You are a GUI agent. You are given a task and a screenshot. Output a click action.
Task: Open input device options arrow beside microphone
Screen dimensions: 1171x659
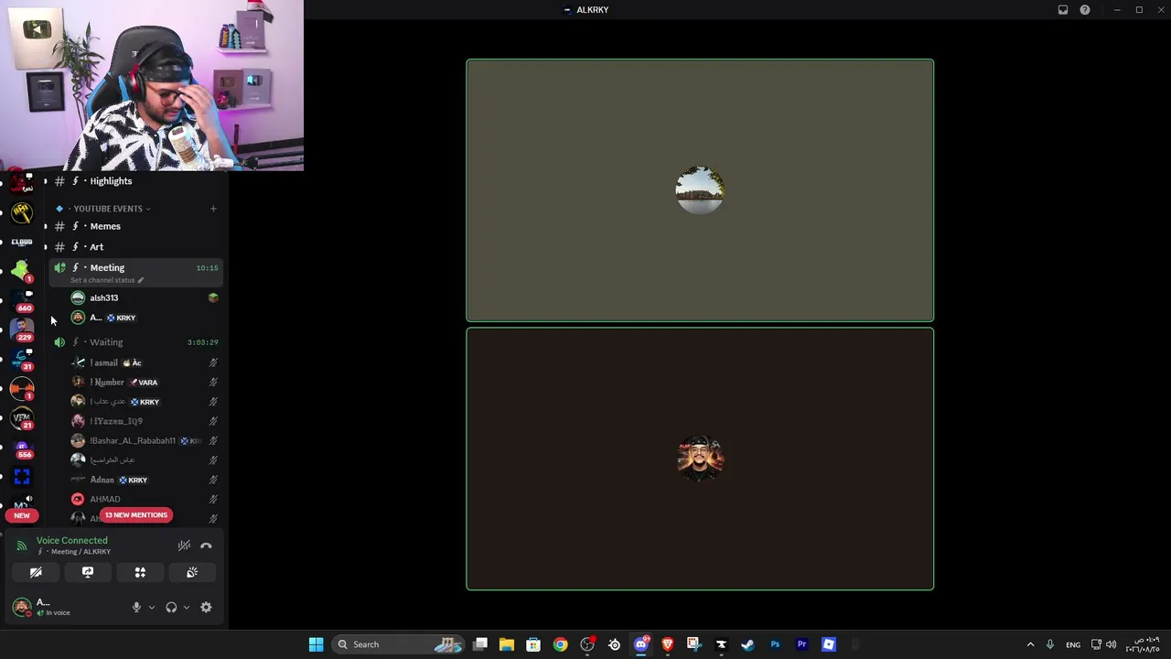pyautogui.click(x=152, y=607)
